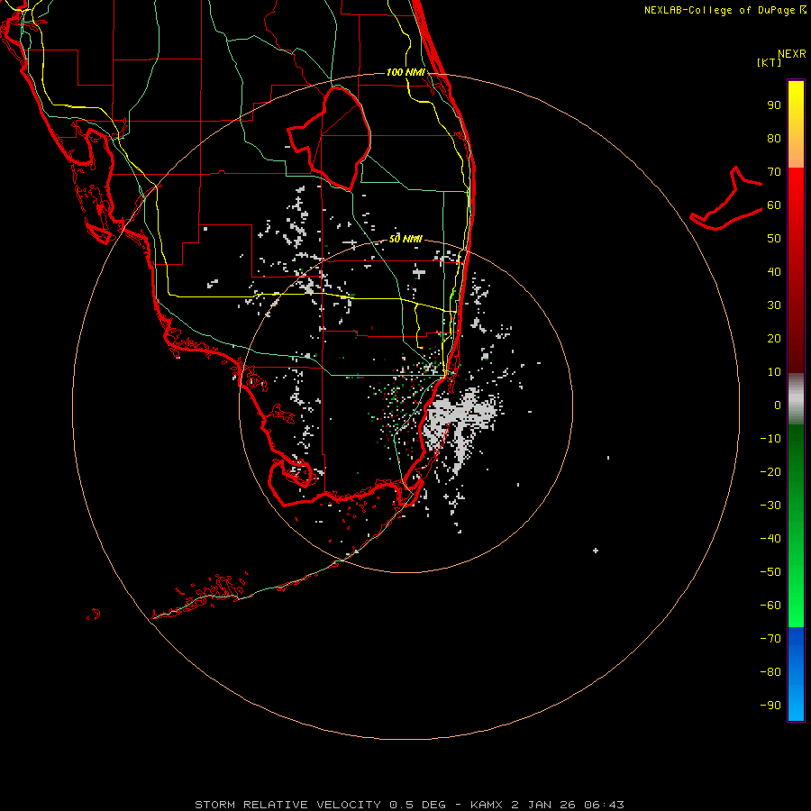Select the 100 NMI range ring label
811x811 pixels.
405,72
